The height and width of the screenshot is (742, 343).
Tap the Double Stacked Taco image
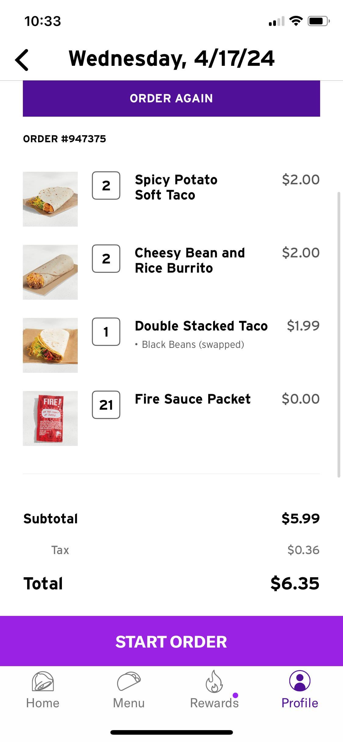pyautogui.click(x=50, y=345)
